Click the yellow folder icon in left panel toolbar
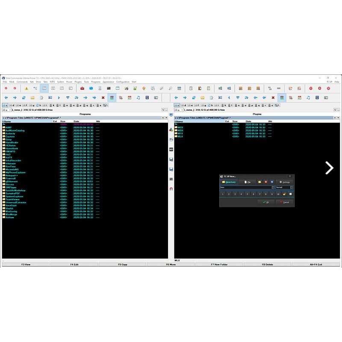 point(32,97)
